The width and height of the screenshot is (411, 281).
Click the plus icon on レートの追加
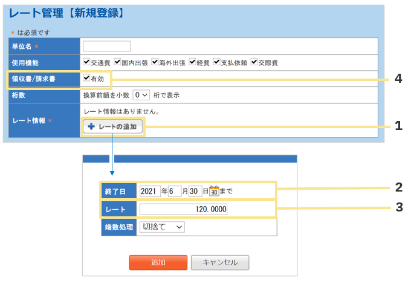click(x=91, y=127)
